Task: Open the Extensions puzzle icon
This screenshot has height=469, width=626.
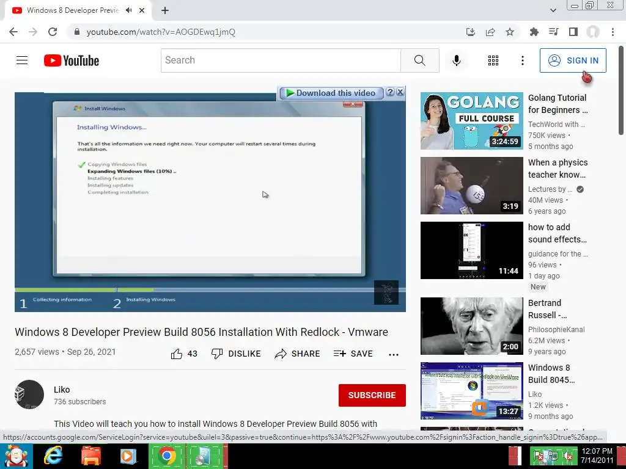Action: (534, 32)
